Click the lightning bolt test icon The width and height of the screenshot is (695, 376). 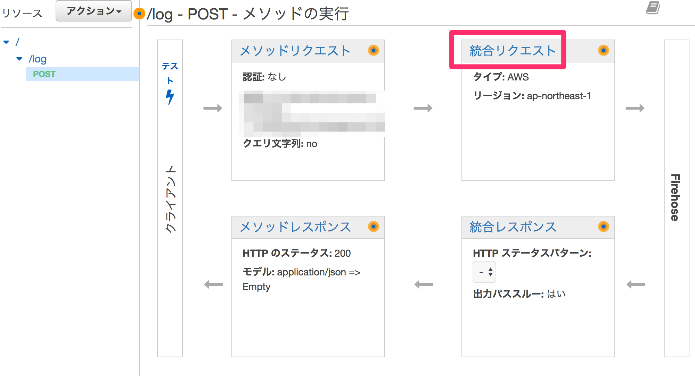coord(170,97)
